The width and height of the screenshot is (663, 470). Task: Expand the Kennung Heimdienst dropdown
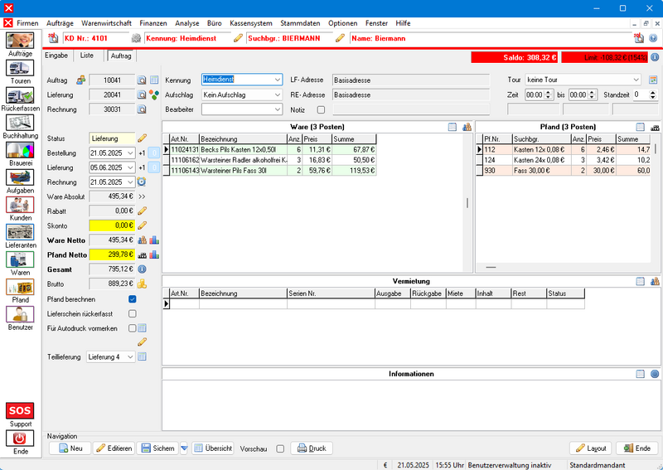click(277, 80)
